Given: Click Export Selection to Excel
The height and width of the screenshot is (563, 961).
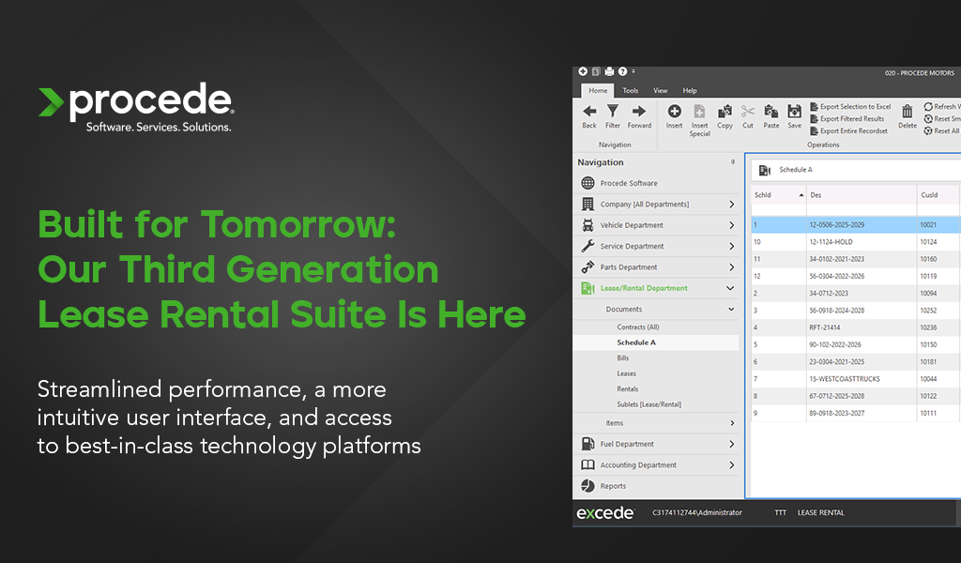Looking at the screenshot, I should click(856, 106).
